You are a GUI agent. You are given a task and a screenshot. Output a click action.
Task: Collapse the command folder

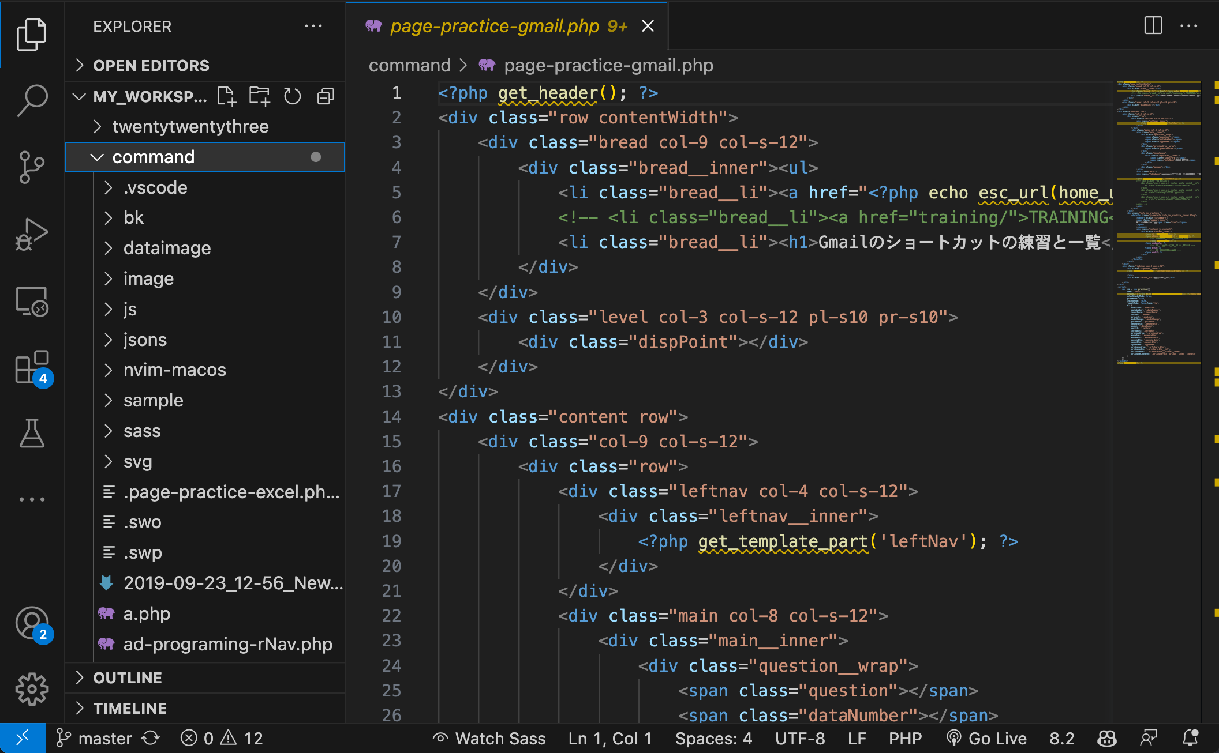pos(205,157)
